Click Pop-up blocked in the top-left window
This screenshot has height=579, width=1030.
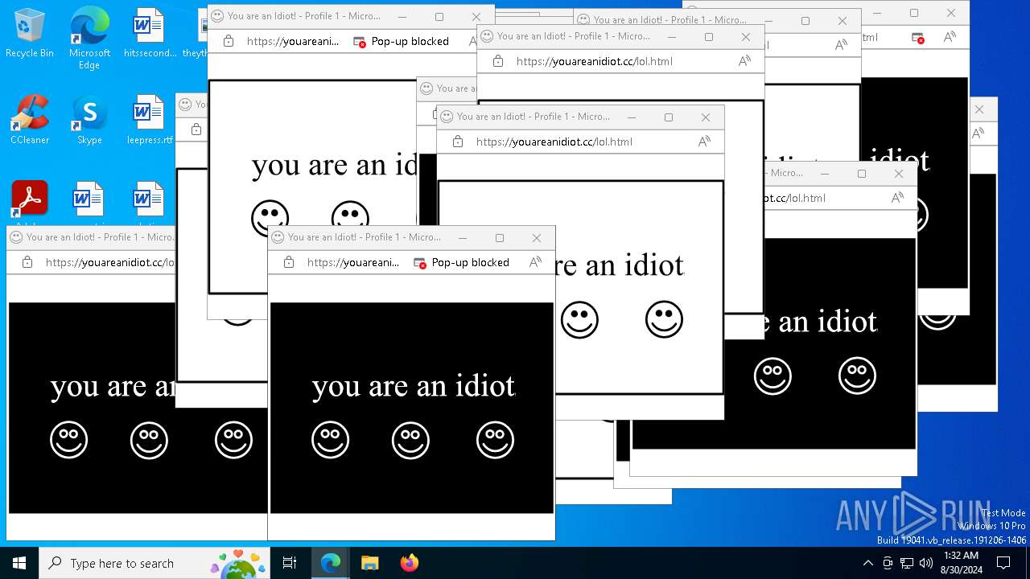click(401, 41)
